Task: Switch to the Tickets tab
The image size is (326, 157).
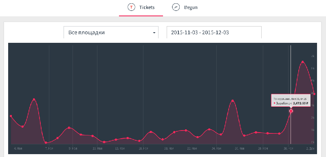Action: pyautogui.click(x=141, y=8)
